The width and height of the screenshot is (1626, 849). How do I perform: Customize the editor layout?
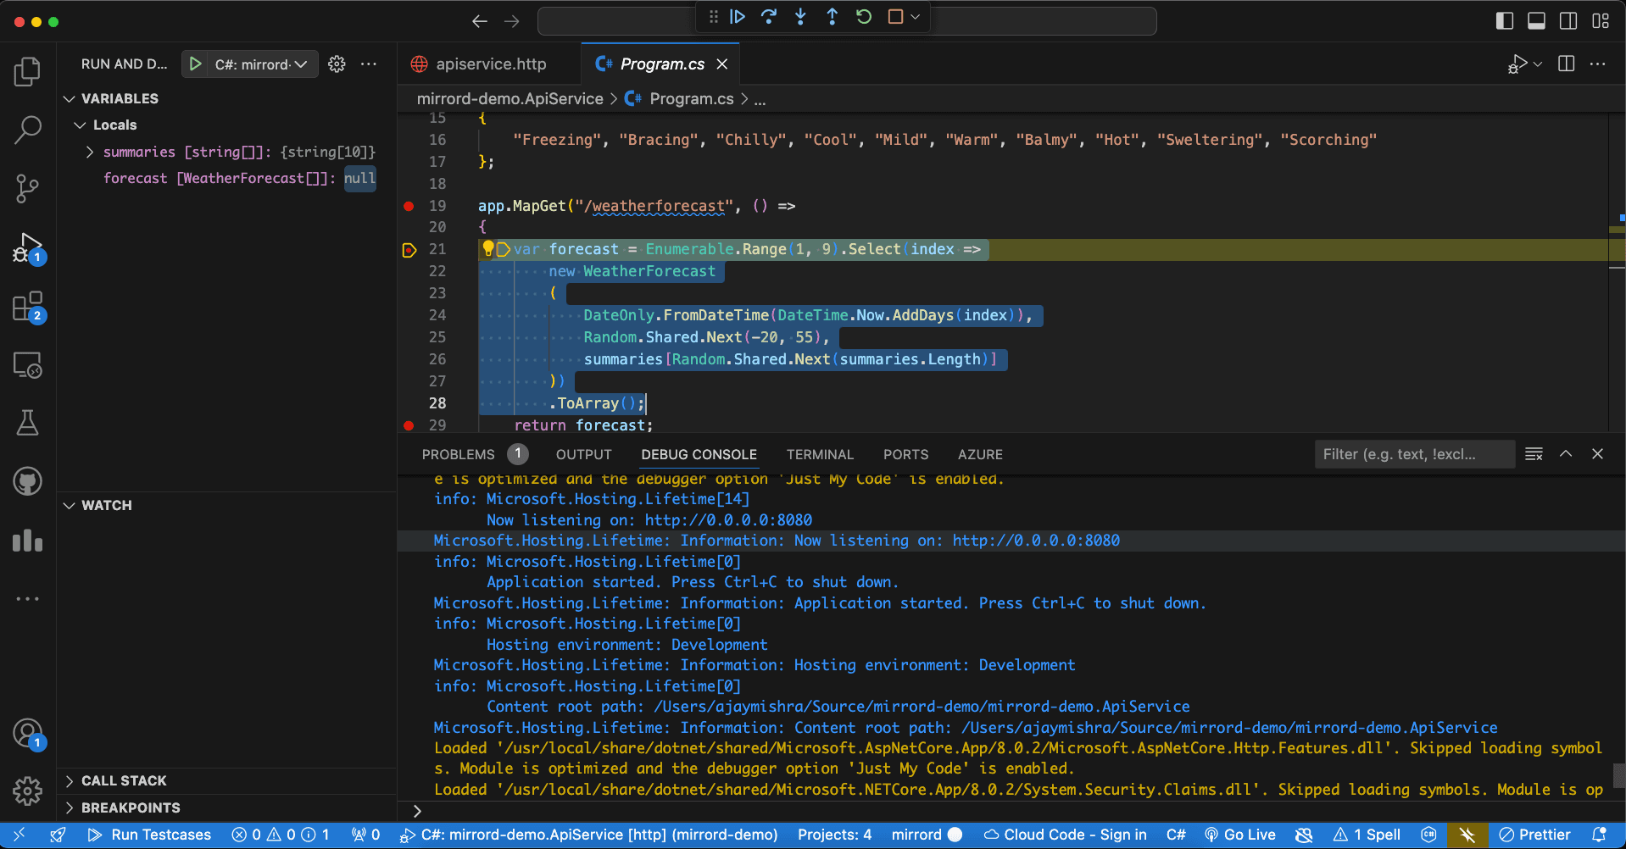pos(1601,21)
